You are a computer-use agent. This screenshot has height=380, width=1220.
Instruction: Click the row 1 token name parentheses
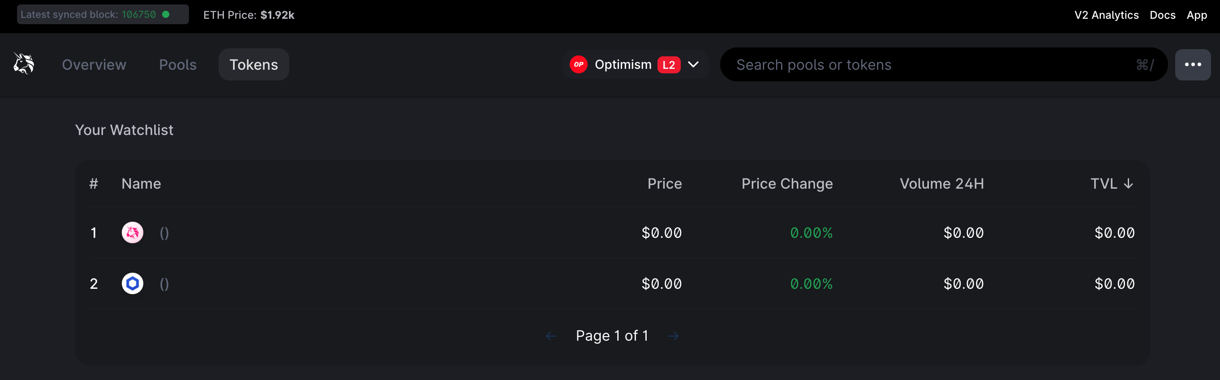coord(164,233)
